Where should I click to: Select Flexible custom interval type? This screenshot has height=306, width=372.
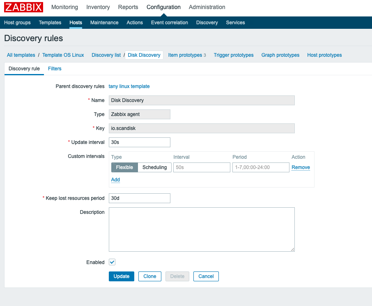pyautogui.click(x=124, y=167)
